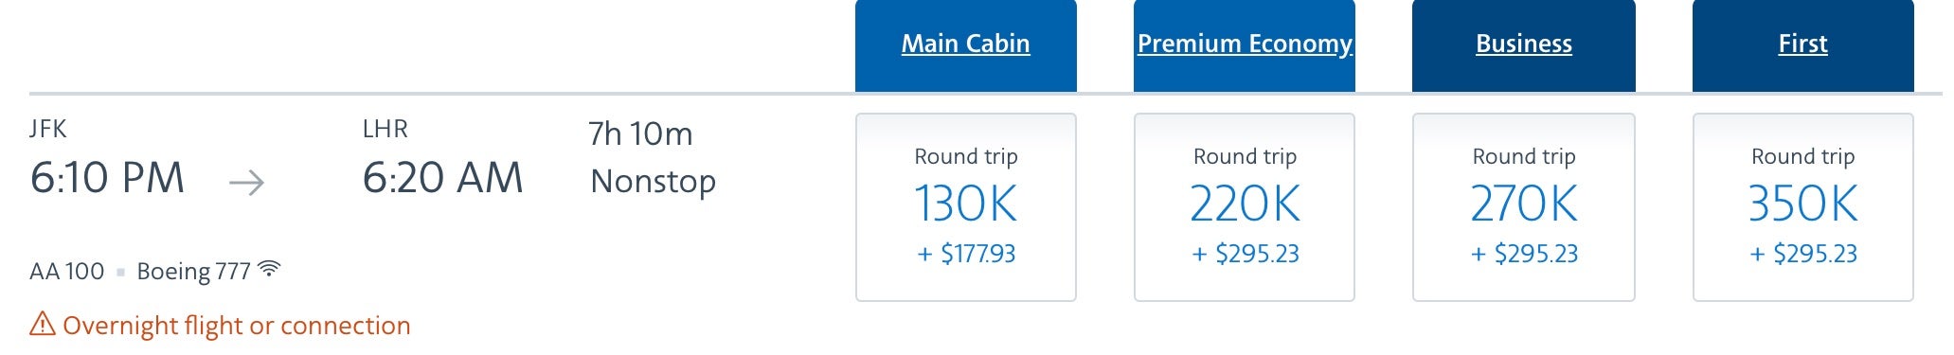Click the Boeing 777 aircraft label
Viewport: 1954px width, 355px height.
point(193,272)
